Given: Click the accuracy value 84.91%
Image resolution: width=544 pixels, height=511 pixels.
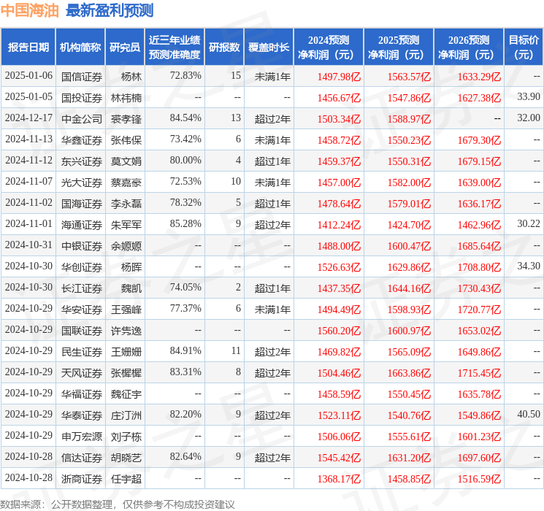Looking at the screenshot, I should 185,350.
